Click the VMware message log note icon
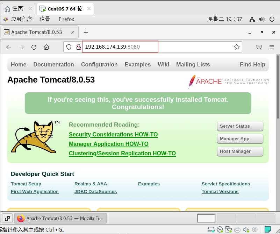The image size is (280, 234). tap(268, 229)
